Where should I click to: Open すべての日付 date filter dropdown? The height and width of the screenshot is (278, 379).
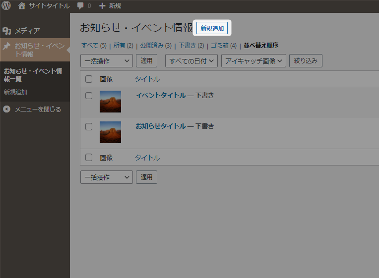[191, 61]
